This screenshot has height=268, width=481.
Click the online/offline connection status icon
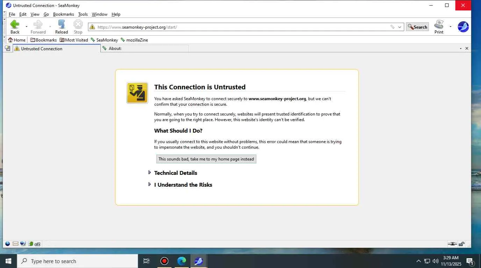(452, 244)
